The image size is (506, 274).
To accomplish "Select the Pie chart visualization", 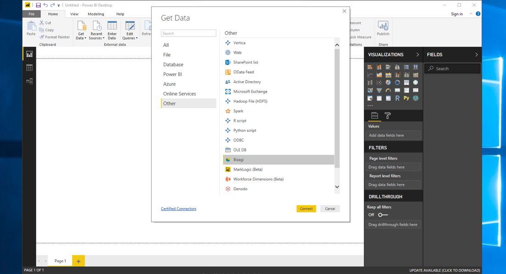I will [388, 82].
